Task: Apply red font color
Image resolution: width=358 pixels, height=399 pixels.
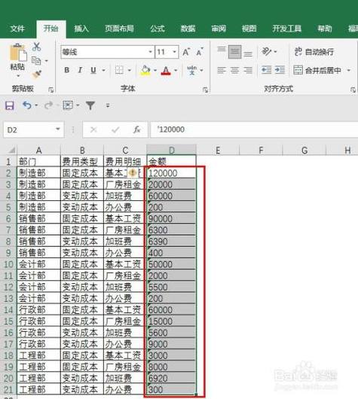Action: click(x=166, y=71)
